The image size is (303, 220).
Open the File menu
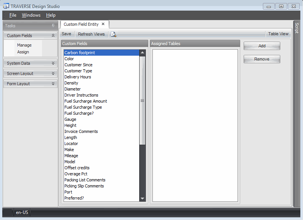(x=13, y=15)
